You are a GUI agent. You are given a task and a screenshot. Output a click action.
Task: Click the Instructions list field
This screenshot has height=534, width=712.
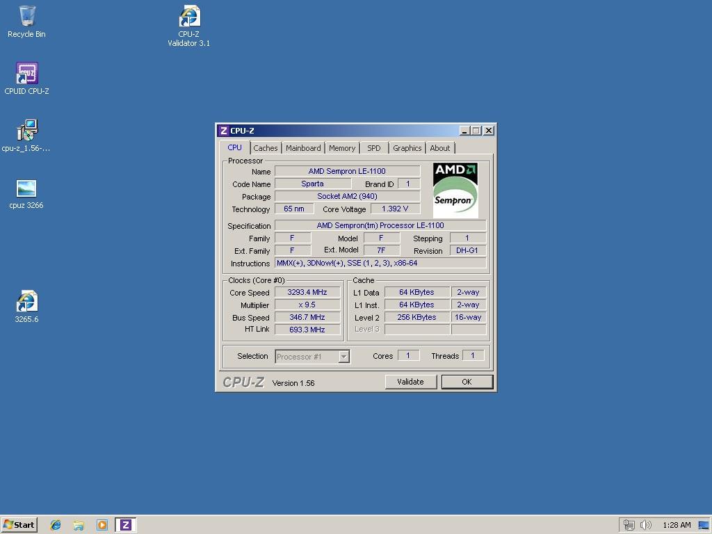coord(380,263)
